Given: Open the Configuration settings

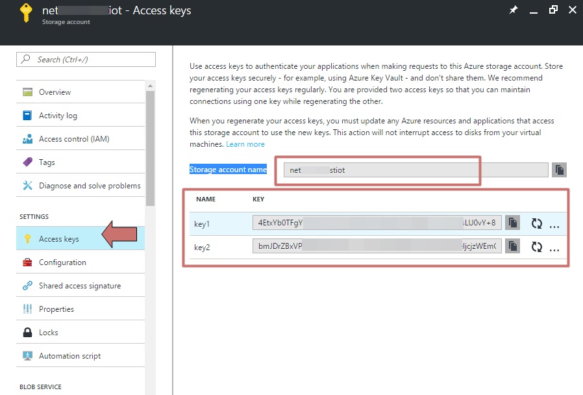Looking at the screenshot, I should pyautogui.click(x=62, y=262).
